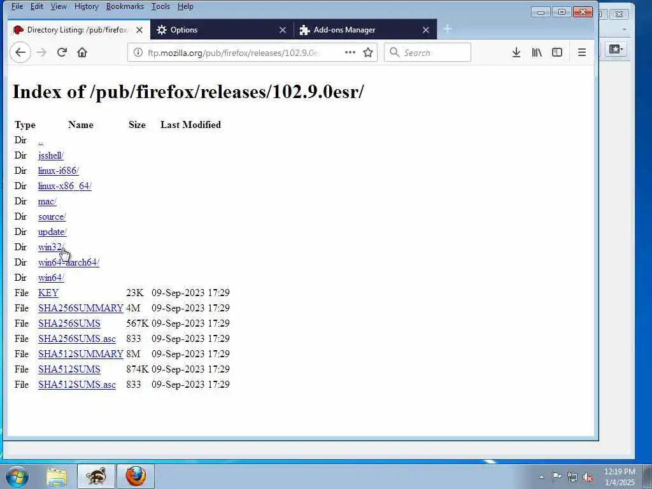This screenshot has width=652, height=489.
Task: Open the File menu
Action: 17,6
